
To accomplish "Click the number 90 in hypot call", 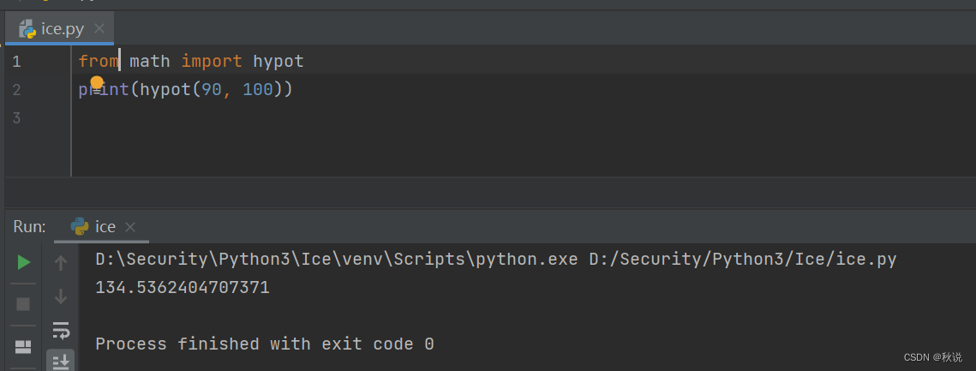I will pyautogui.click(x=212, y=90).
